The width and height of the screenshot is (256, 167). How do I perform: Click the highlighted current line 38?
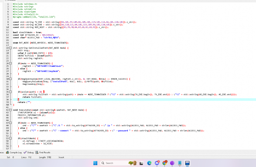pos(134,100)
